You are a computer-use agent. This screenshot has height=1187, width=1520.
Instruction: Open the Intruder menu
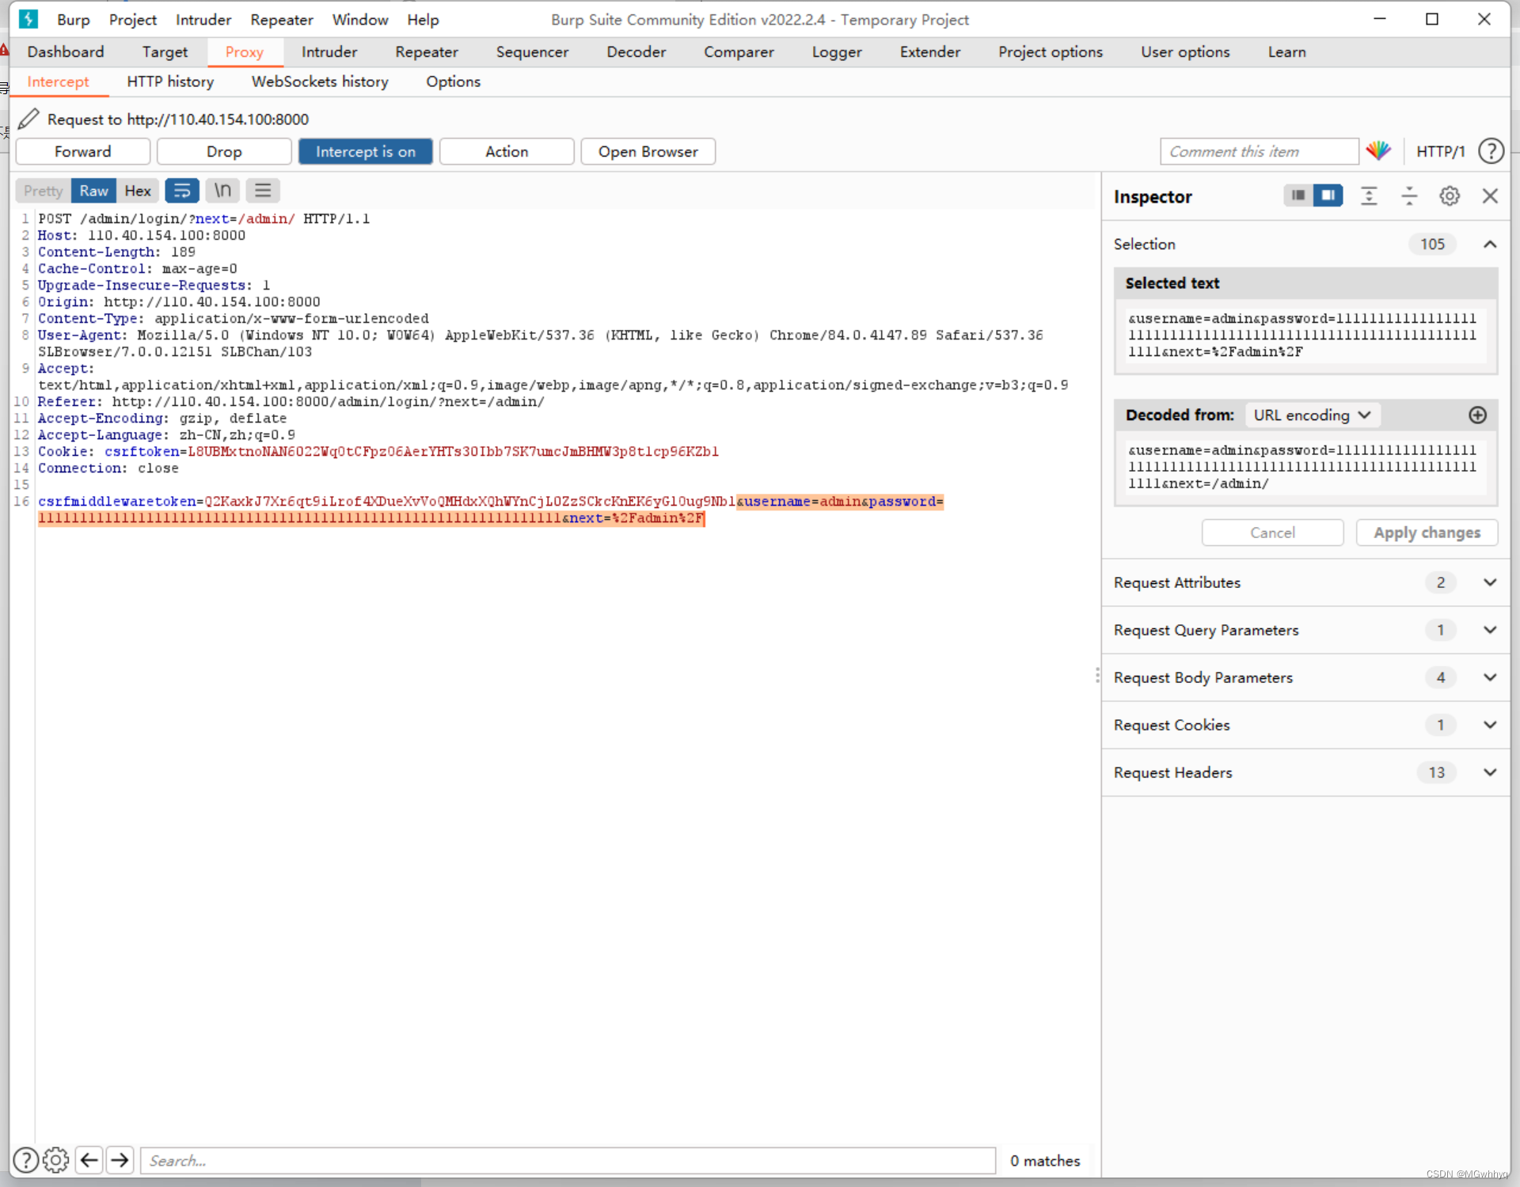click(x=203, y=19)
